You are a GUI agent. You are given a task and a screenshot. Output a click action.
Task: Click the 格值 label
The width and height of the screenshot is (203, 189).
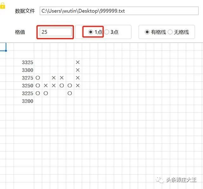[20, 32]
